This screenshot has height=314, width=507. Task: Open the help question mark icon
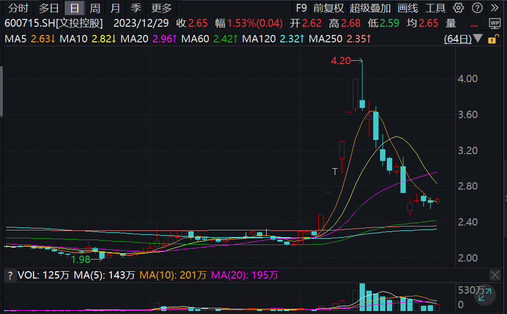pyautogui.click(x=477, y=8)
